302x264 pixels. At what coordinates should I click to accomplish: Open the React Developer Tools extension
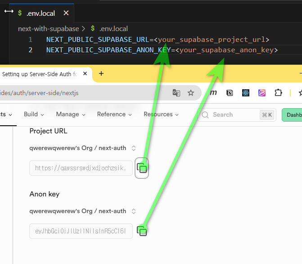pyautogui.click(x=246, y=93)
